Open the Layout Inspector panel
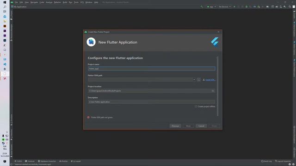 pos(283,161)
